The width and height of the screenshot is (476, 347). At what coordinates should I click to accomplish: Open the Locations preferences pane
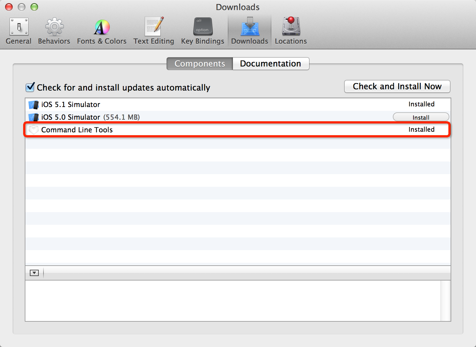pyautogui.click(x=290, y=30)
